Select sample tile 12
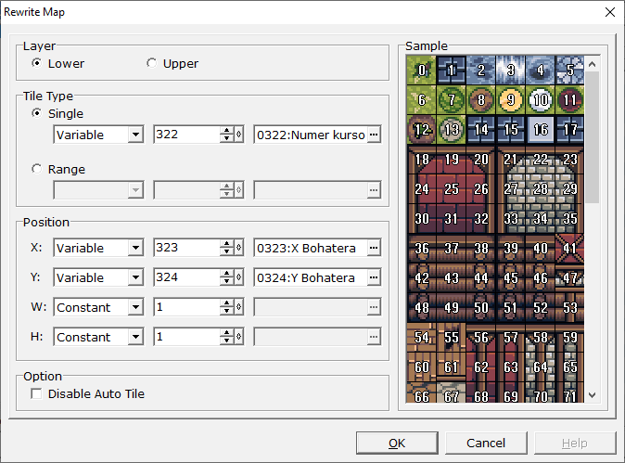The width and height of the screenshot is (625, 463). point(421,130)
